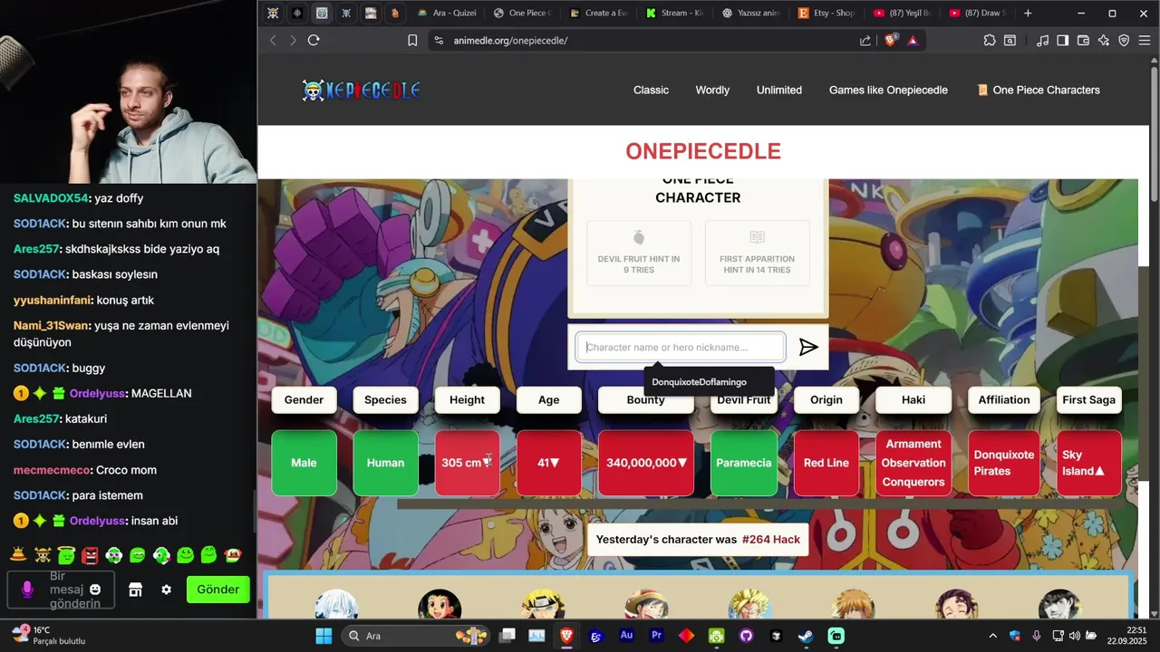The height and width of the screenshot is (652, 1160).
Task: Open a new browser tab
Action: pos(1028,13)
